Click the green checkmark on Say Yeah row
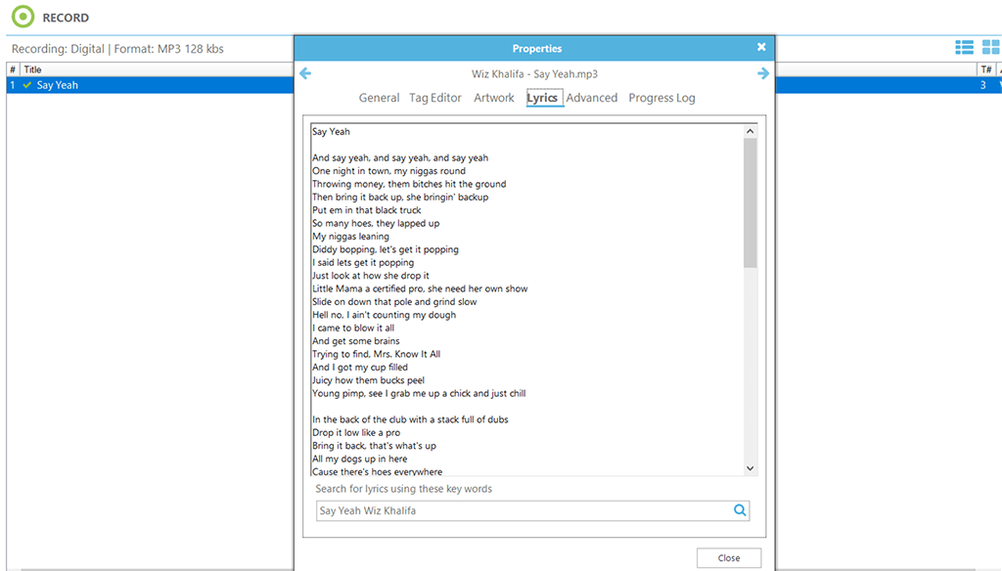The height and width of the screenshot is (571, 1002). point(26,85)
